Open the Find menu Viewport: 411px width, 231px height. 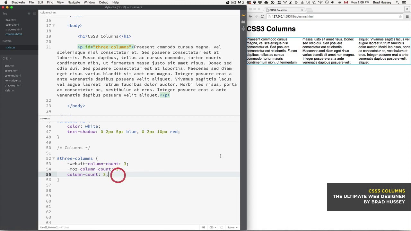(50, 2)
